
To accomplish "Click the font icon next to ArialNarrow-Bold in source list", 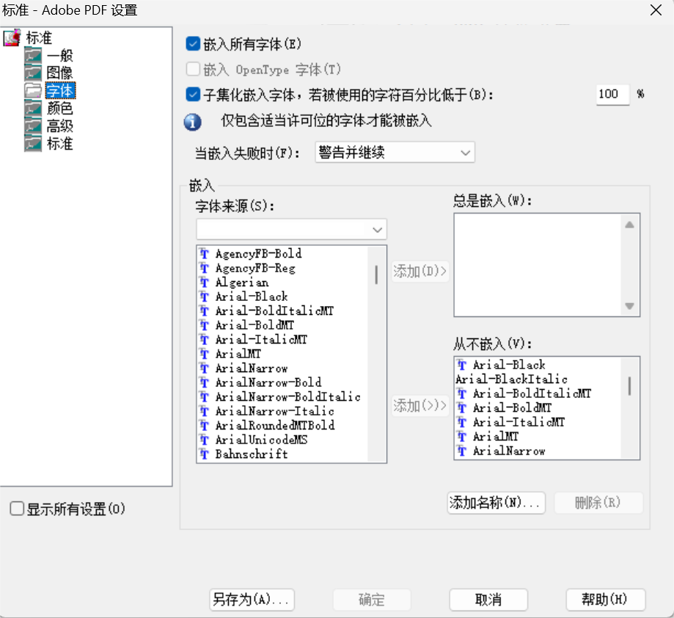I will coord(204,382).
